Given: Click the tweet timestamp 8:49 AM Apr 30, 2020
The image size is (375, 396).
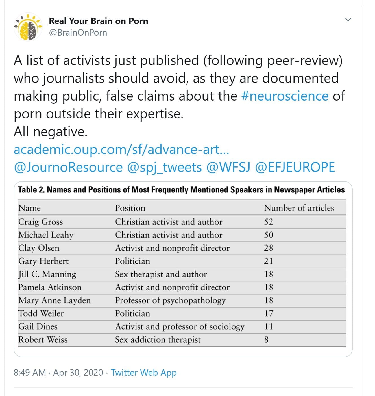Looking at the screenshot, I should pos(58,373).
